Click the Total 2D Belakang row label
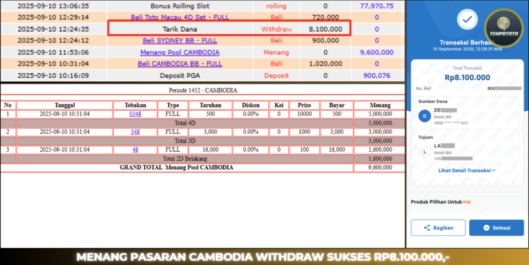The height and width of the screenshot is (265, 529). tap(185, 159)
